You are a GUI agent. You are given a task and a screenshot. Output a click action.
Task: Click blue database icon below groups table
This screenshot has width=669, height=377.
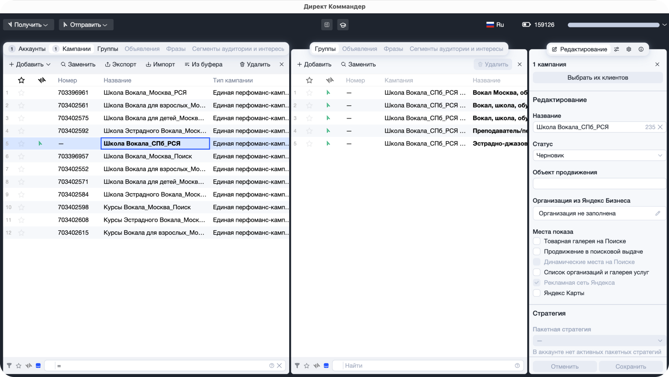click(326, 366)
